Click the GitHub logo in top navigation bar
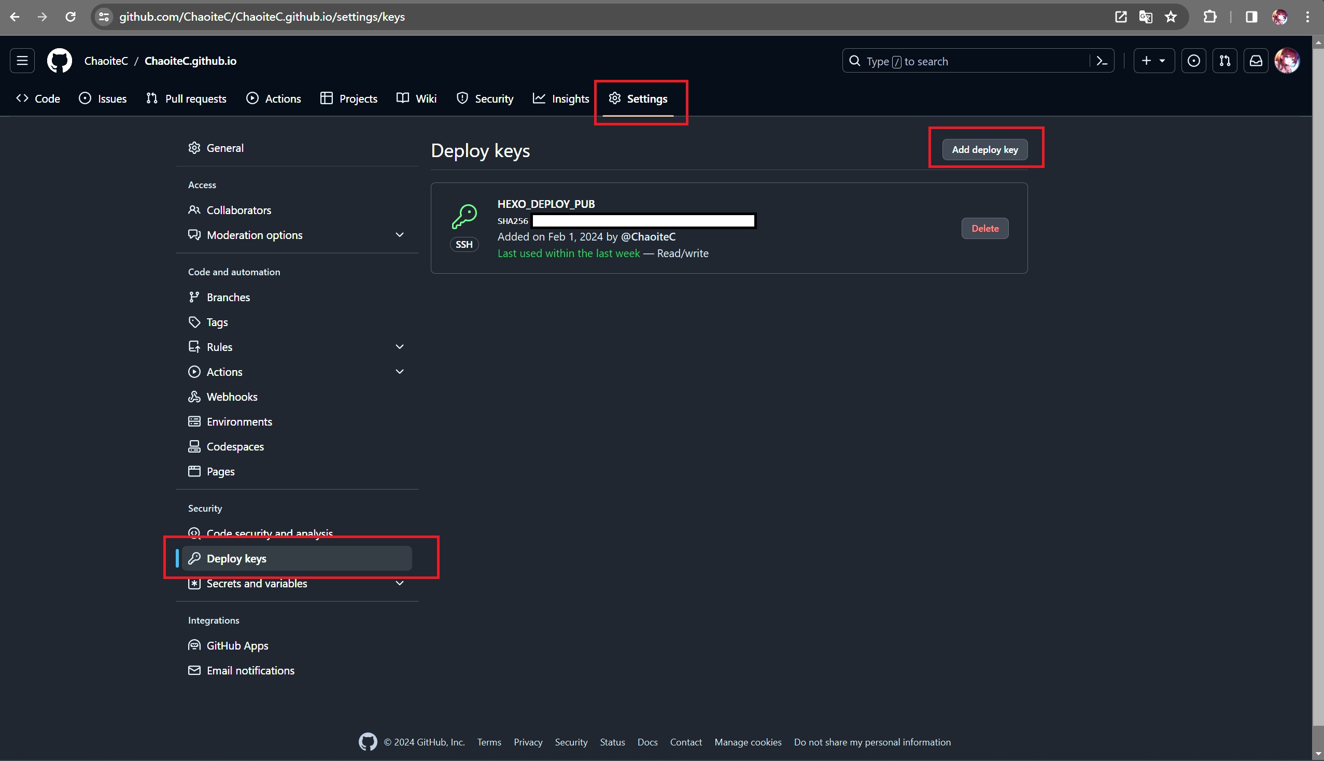 pos(60,61)
